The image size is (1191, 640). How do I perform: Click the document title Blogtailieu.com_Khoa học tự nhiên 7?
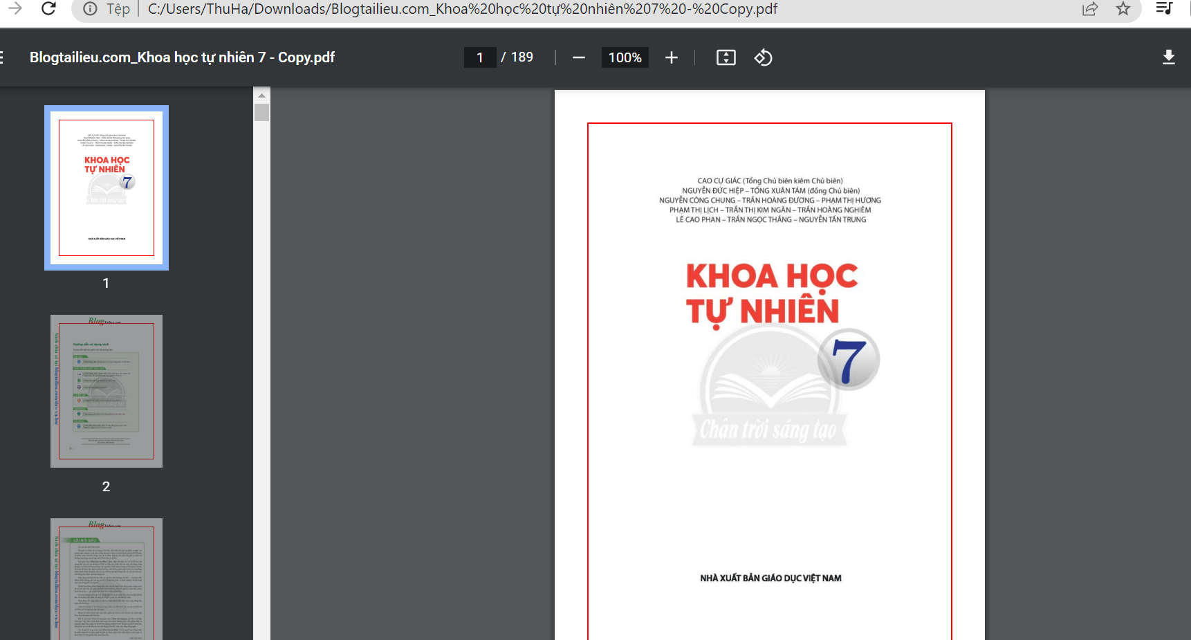click(182, 57)
